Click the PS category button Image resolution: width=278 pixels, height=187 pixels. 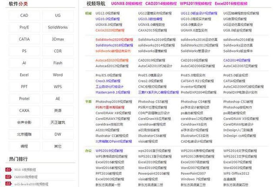click(x=24, y=51)
